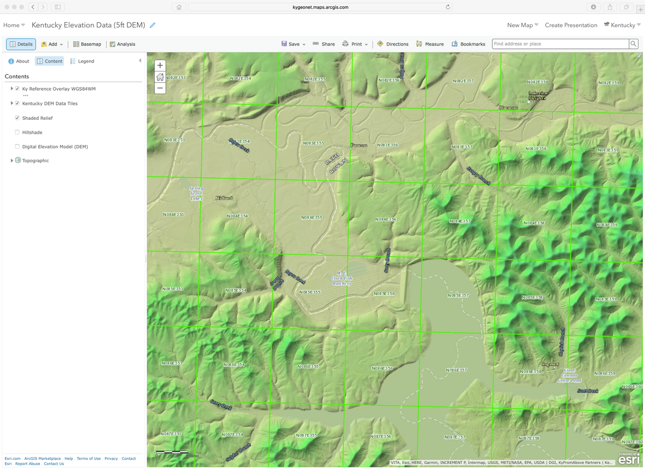Switch to the Legend tab
This screenshot has height=469, width=645.
(82, 61)
